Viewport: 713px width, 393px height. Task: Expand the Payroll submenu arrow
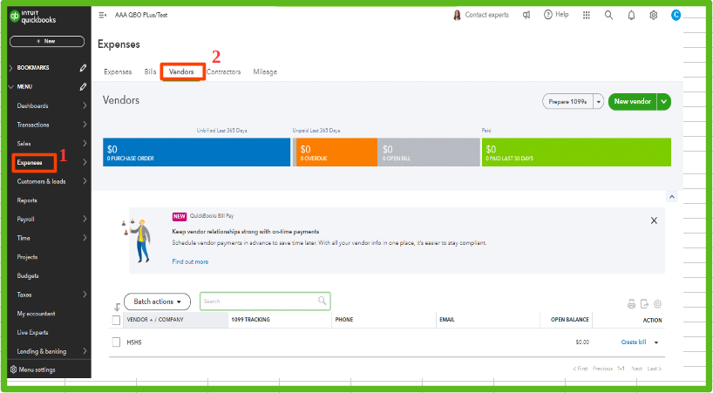[x=85, y=219]
